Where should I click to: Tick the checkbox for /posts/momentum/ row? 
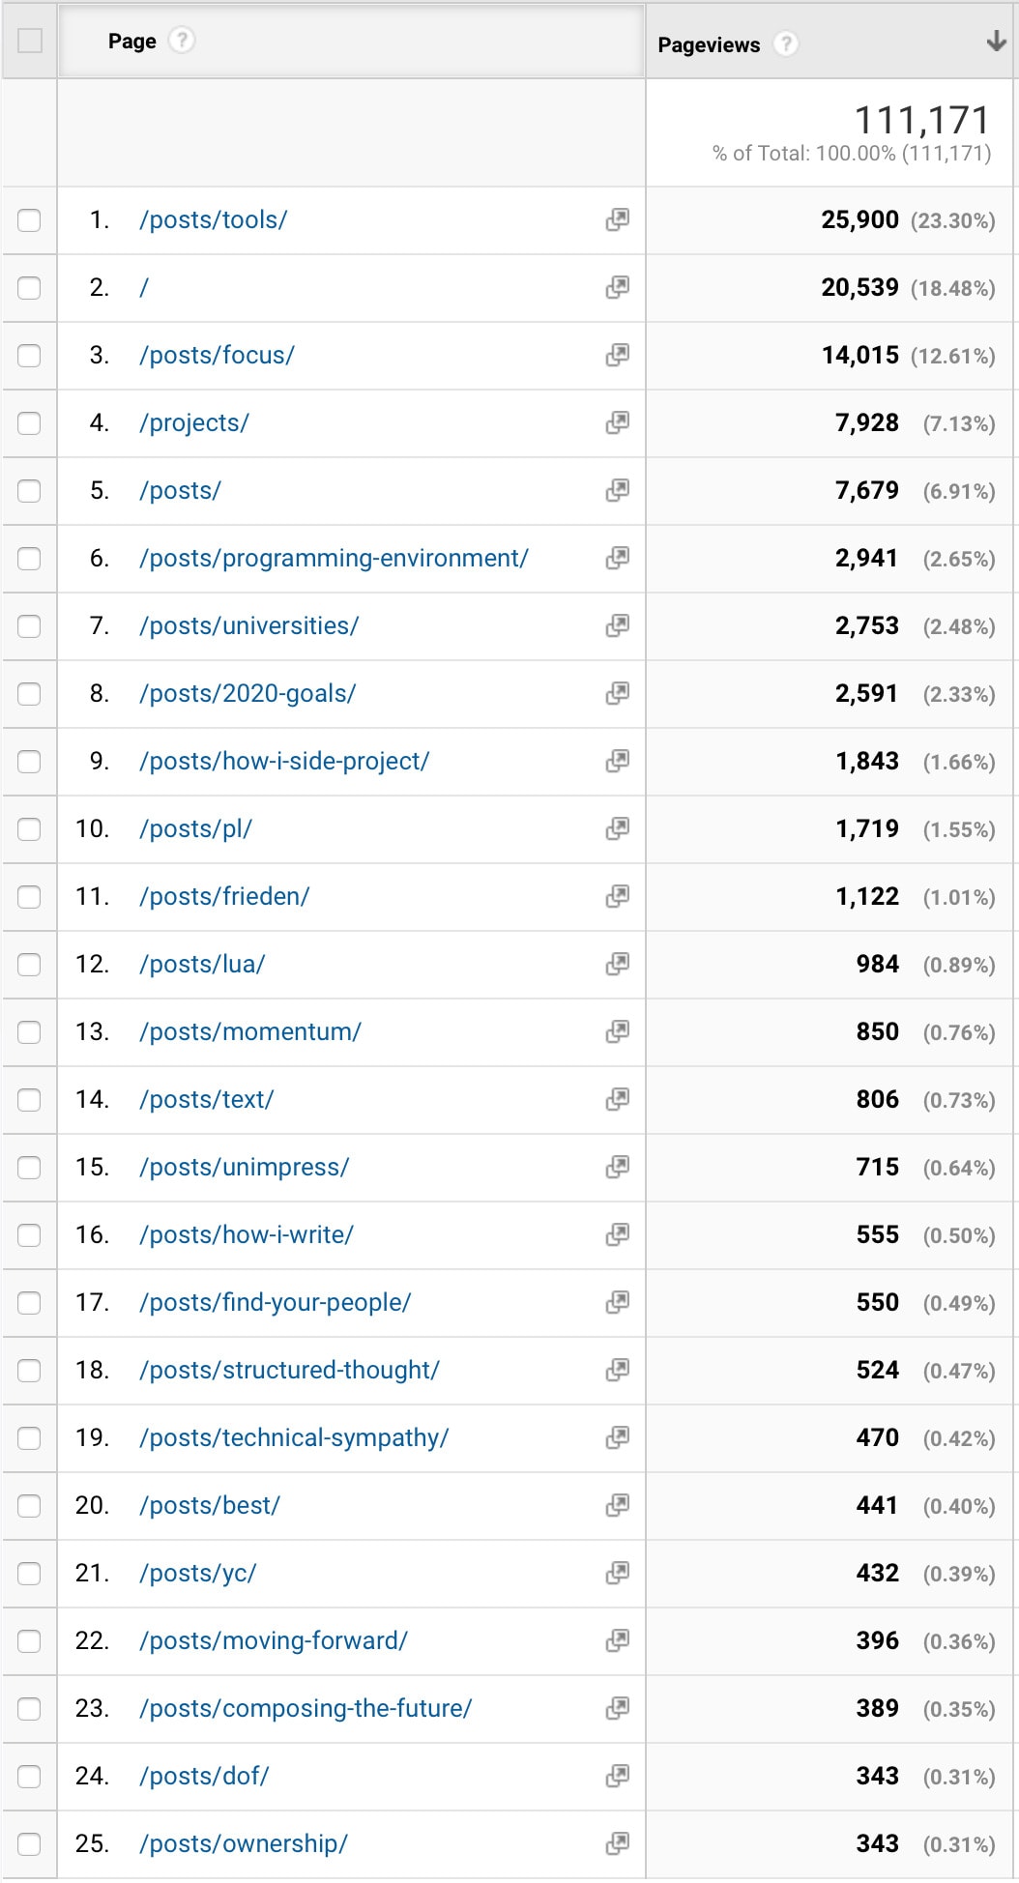coord(30,1032)
